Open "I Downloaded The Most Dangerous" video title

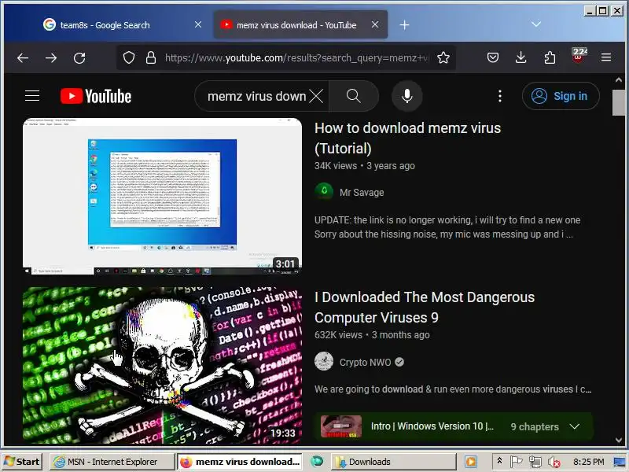425,307
